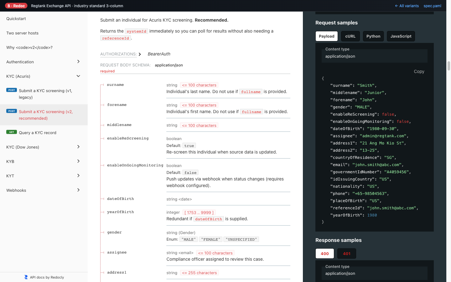Go back to All variants
Screen dimensions: 451x282
407,6
